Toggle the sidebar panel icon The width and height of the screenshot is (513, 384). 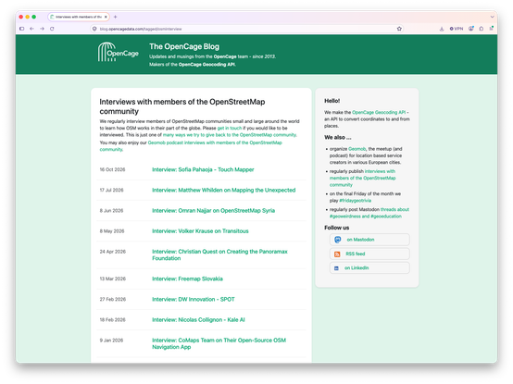(22, 29)
